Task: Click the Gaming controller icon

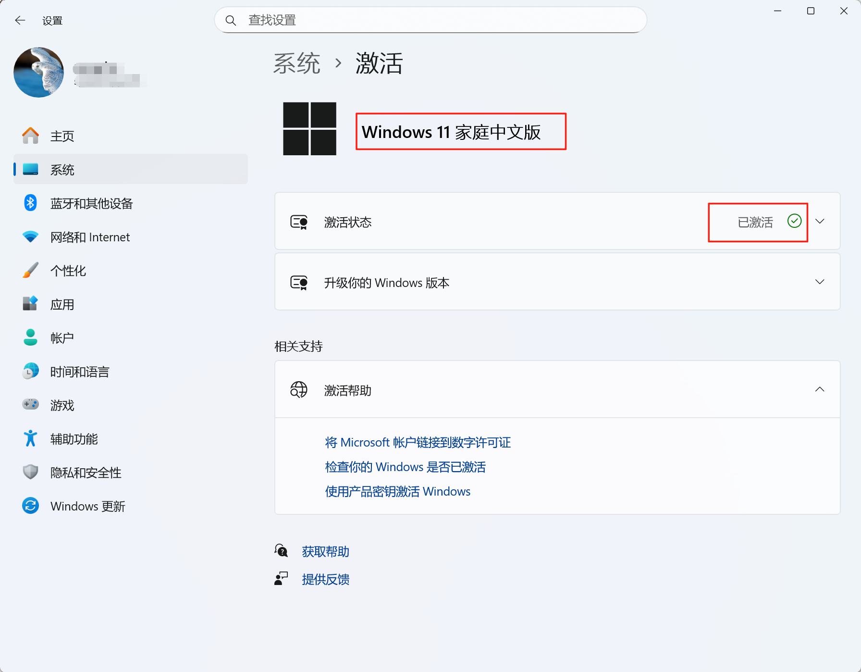Action: (x=31, y=404)
